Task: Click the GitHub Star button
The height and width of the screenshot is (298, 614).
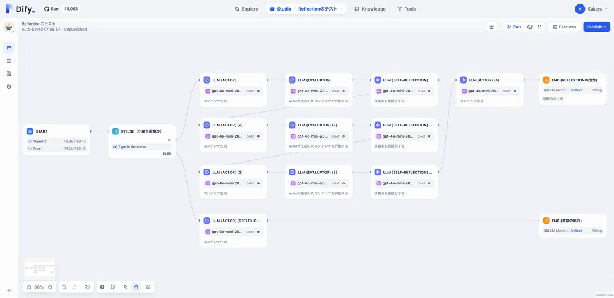Action: 51,9
